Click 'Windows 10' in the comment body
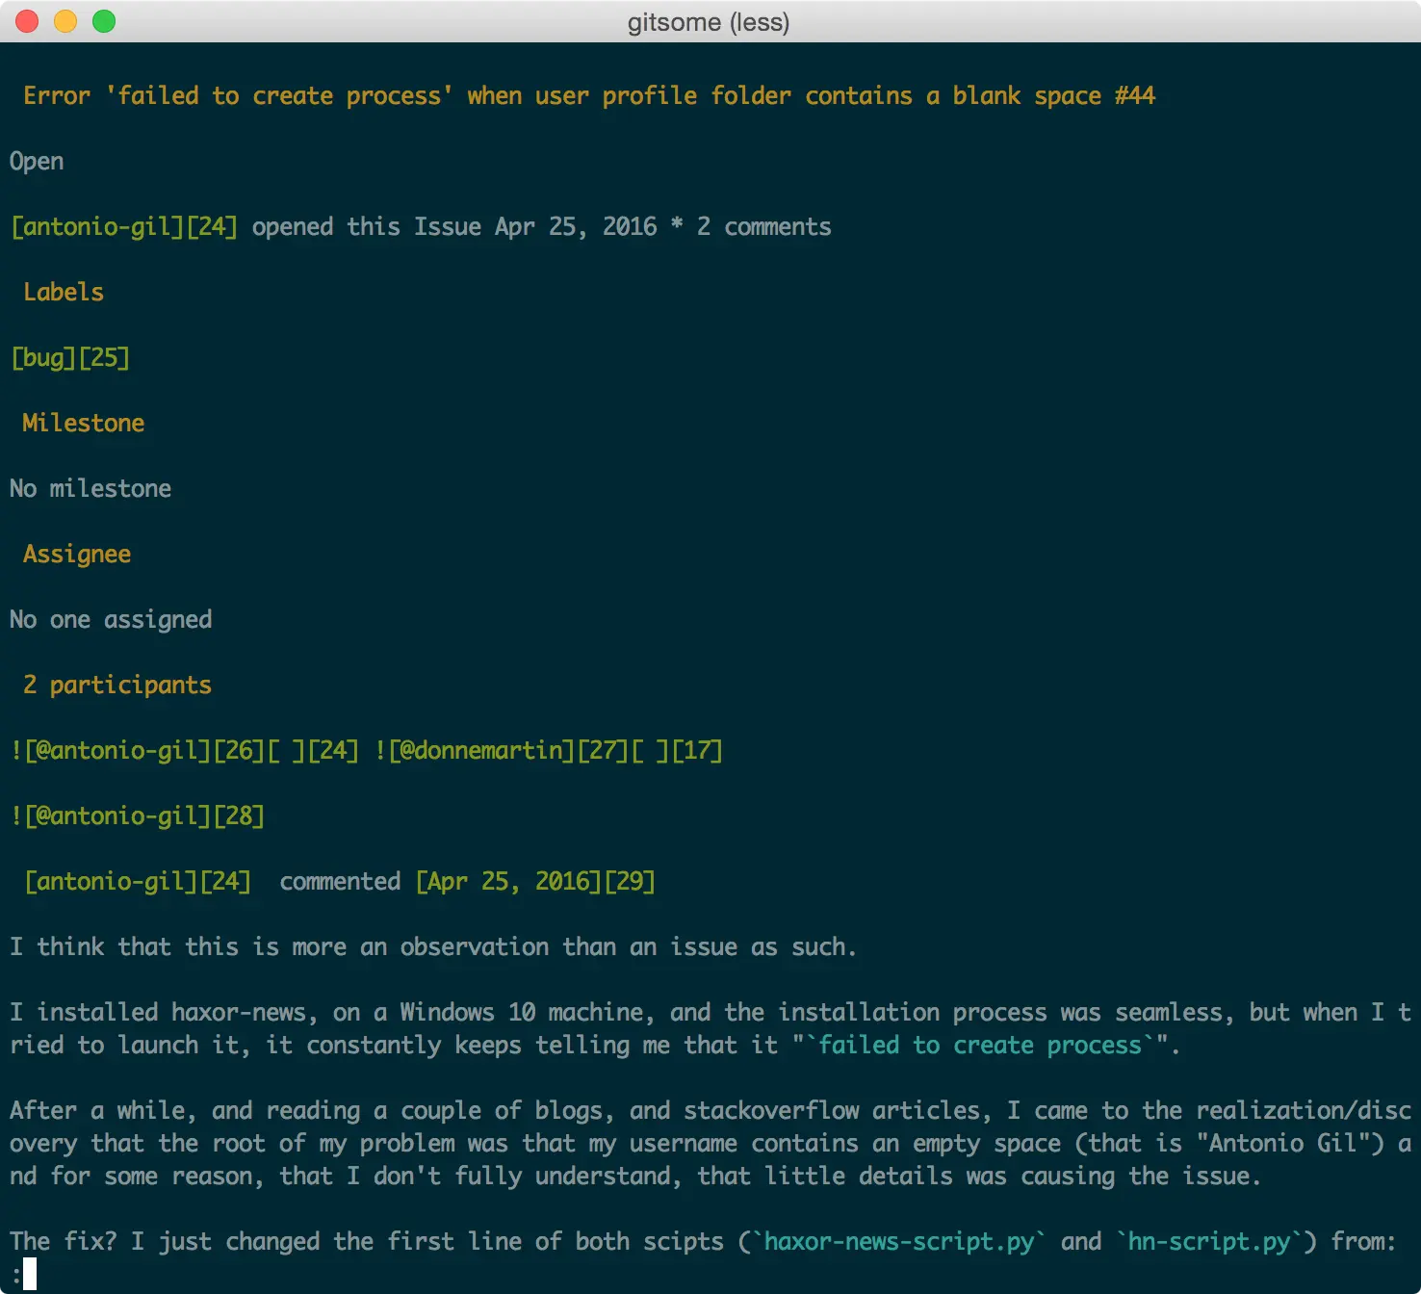1421x1294 pixels. tap(468, 1013)
